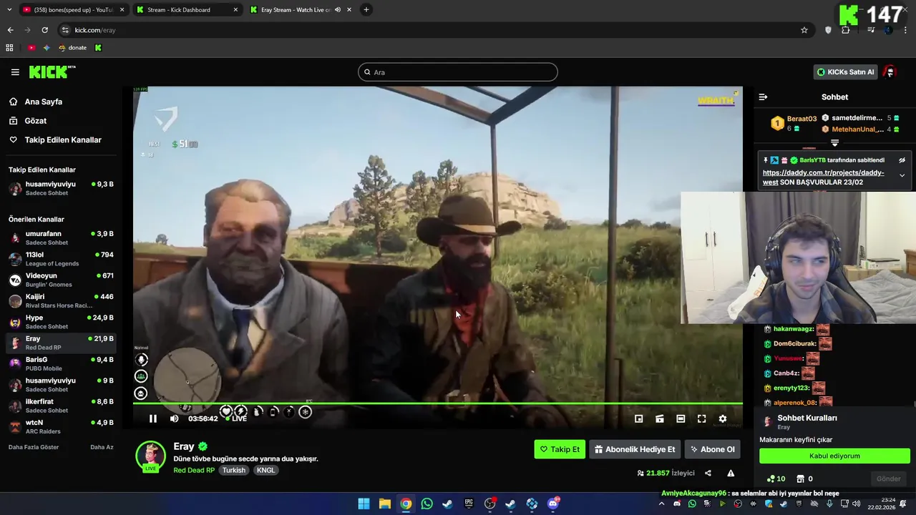The image size is (916, 515).
Task: Open Eray's streamer avatar
Action: coord(150,456)
